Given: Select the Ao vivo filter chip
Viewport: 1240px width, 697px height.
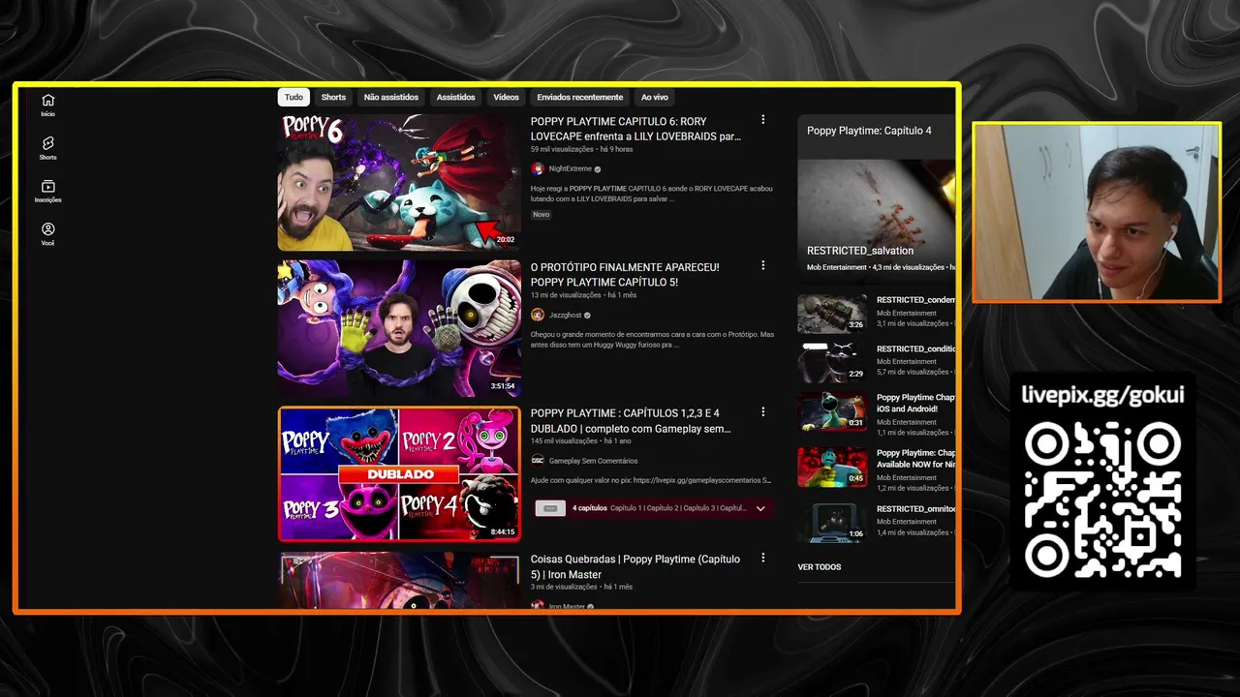Looking at the screenshot, I should pyautogui.click(x=654, y=97).
